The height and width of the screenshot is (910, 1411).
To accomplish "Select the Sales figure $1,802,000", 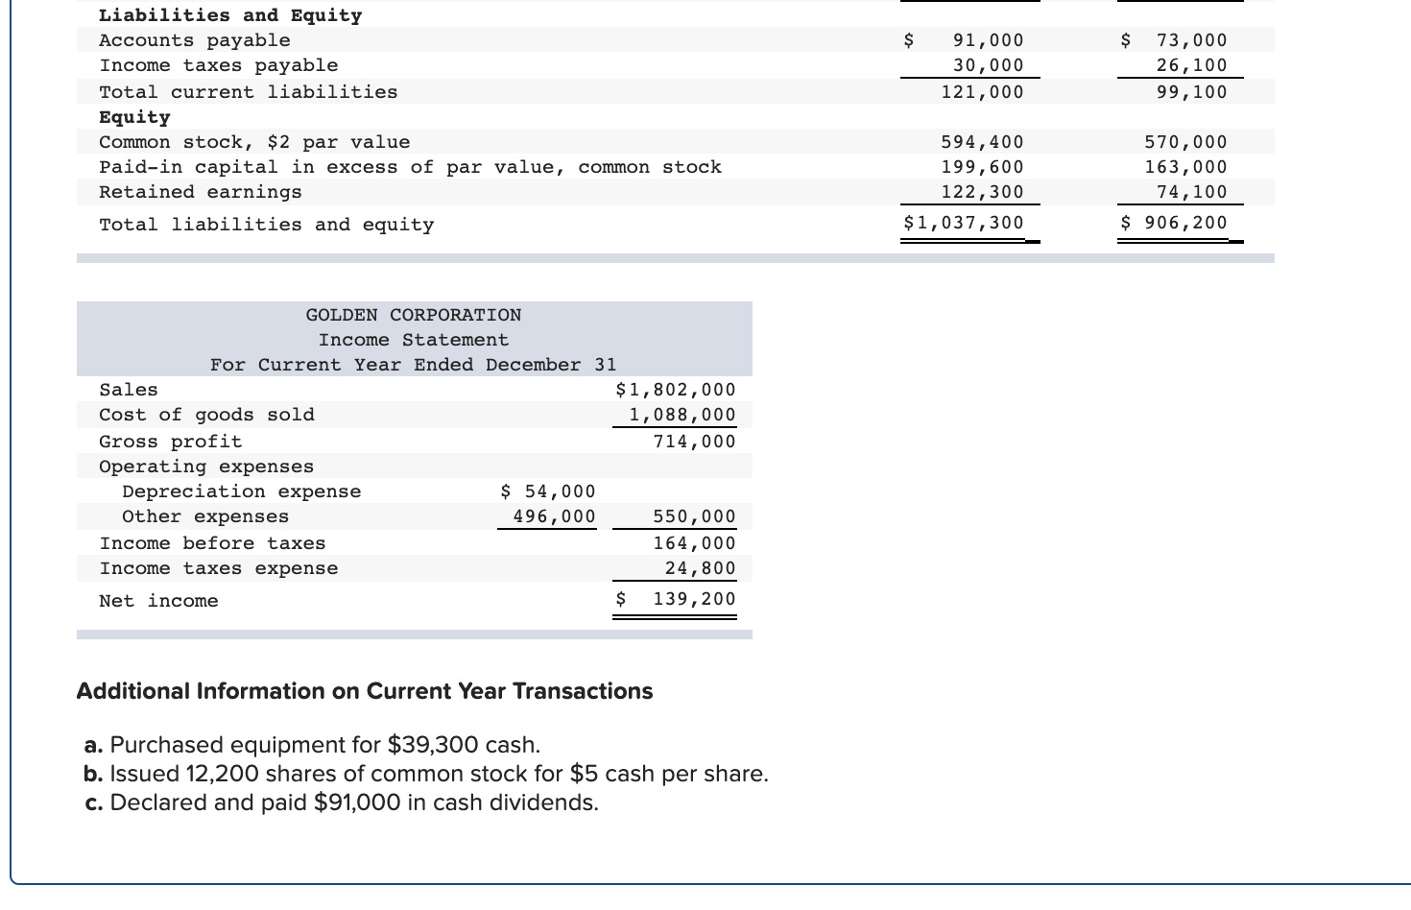I will pos(676,389).
